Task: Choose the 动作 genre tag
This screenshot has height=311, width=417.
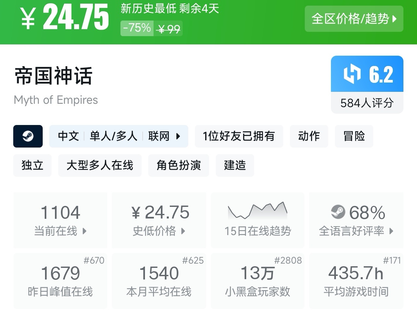Action: [x=309, y=136]
